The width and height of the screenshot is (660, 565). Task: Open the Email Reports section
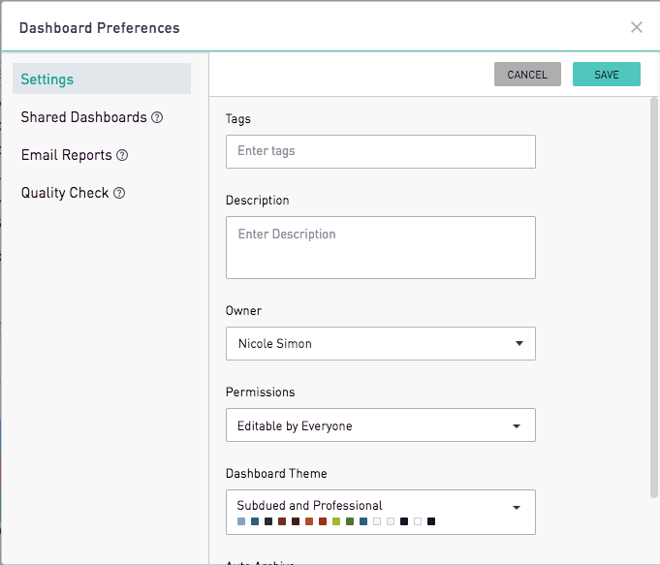(67, 155)
